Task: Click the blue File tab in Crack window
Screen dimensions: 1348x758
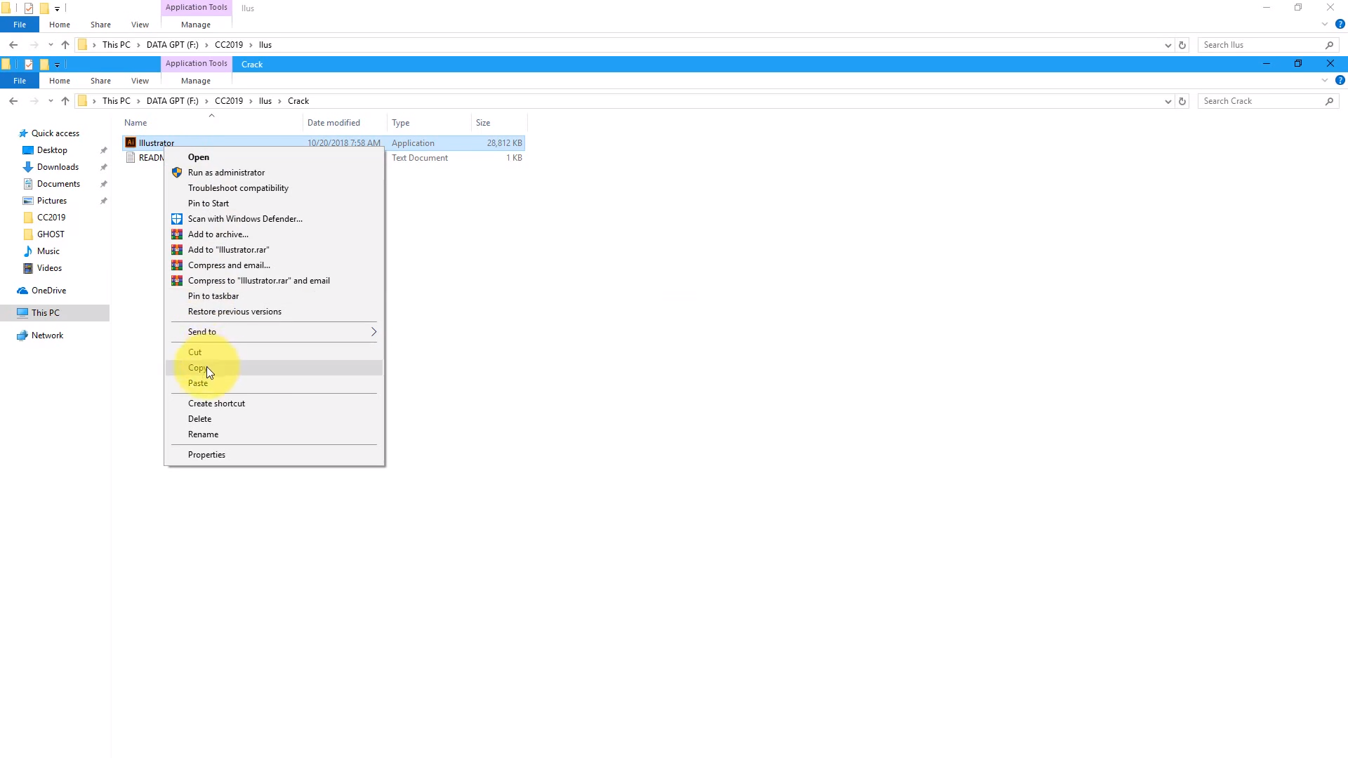Action: click(20, 81)
